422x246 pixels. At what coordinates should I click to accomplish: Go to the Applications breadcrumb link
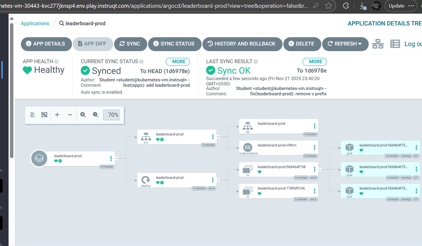pyautogui.click(x=35, y=24)
